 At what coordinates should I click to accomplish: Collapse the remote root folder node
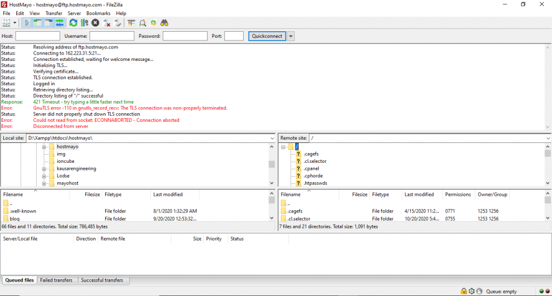284,147
